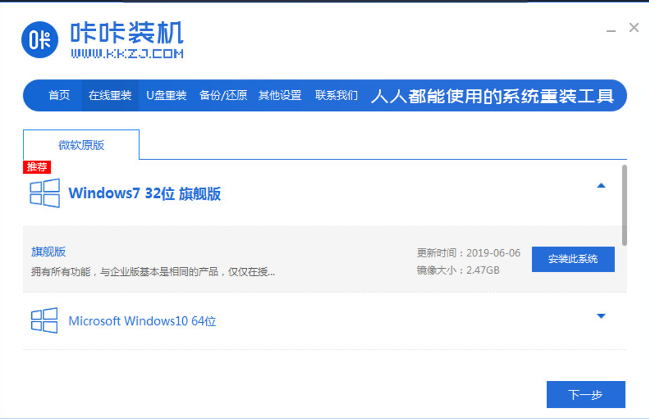Click the 咔咔装机 title text

[126, 33]
